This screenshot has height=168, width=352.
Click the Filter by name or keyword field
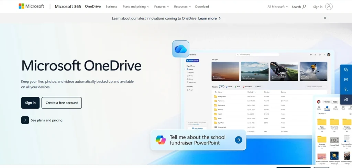pyautogui.click(x=316, y=87)
